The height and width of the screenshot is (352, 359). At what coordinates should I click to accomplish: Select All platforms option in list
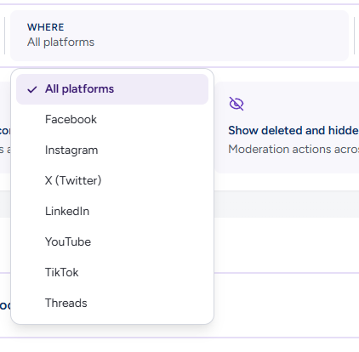pos(112,89)
